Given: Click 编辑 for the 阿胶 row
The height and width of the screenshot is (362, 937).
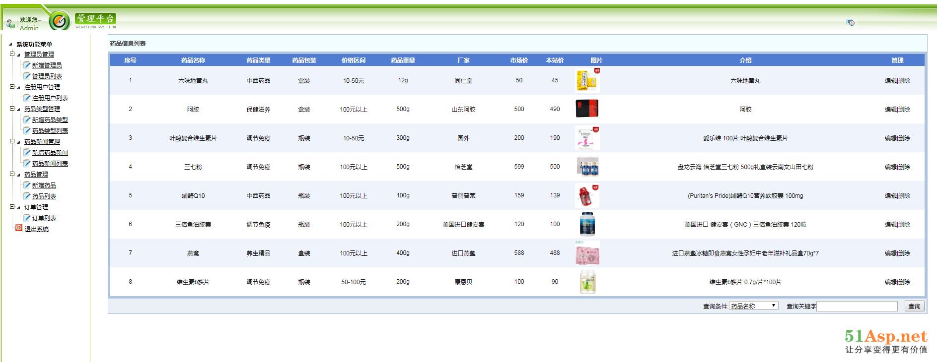Looking at the screenshot, I should pos(890,109).
